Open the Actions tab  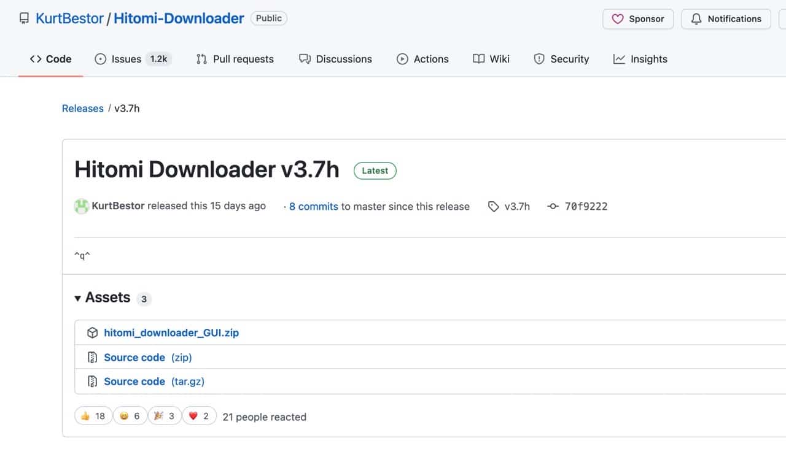pos(422,59)
